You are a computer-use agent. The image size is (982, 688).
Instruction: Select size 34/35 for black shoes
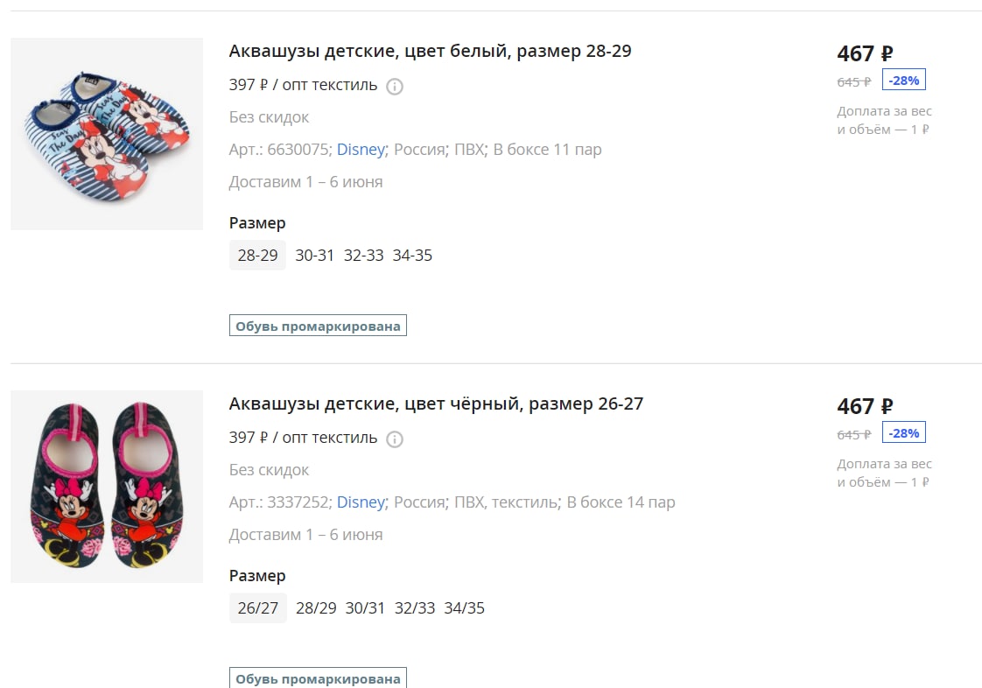pos(464,607)
